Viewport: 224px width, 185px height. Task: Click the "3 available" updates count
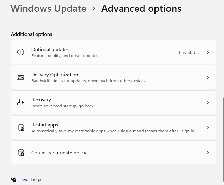click(x=189, y=52)
